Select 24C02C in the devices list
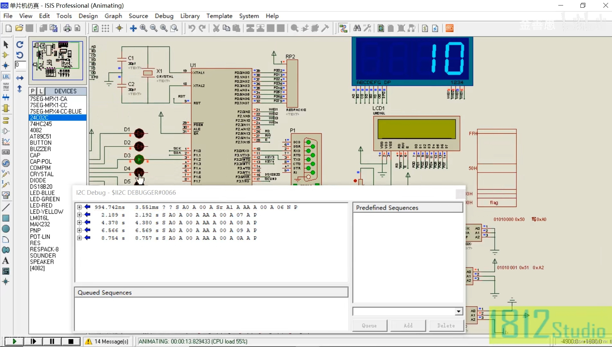 pyautogui.click(x=58, y=118)
